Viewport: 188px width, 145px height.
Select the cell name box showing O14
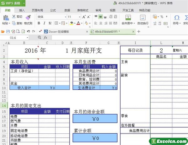tap(13, 38)
